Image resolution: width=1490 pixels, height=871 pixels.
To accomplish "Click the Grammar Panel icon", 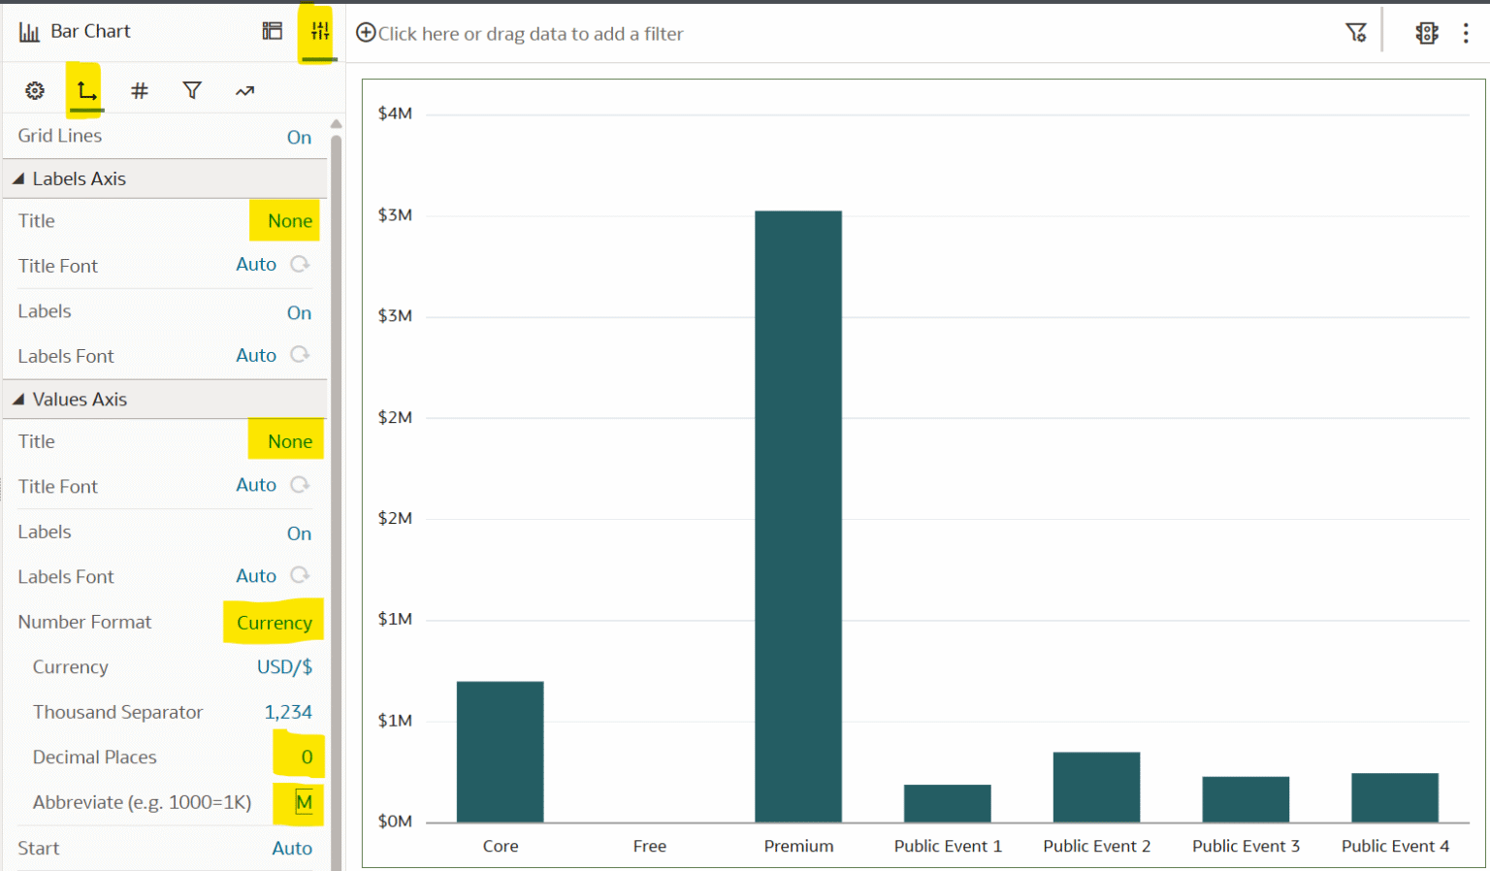I will coord(271,31).
